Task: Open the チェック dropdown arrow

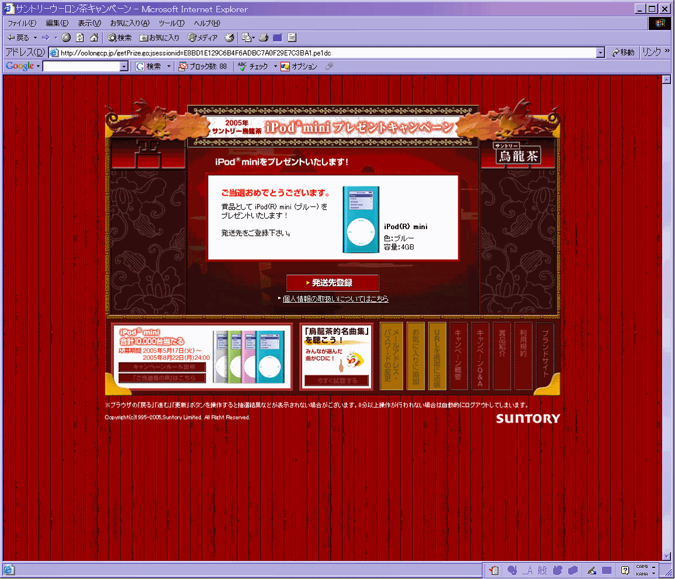Action: (x=275, y=66)
